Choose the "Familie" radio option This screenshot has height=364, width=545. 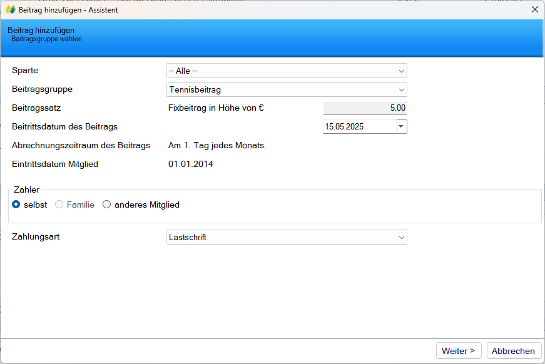click(x=60, y=205)
